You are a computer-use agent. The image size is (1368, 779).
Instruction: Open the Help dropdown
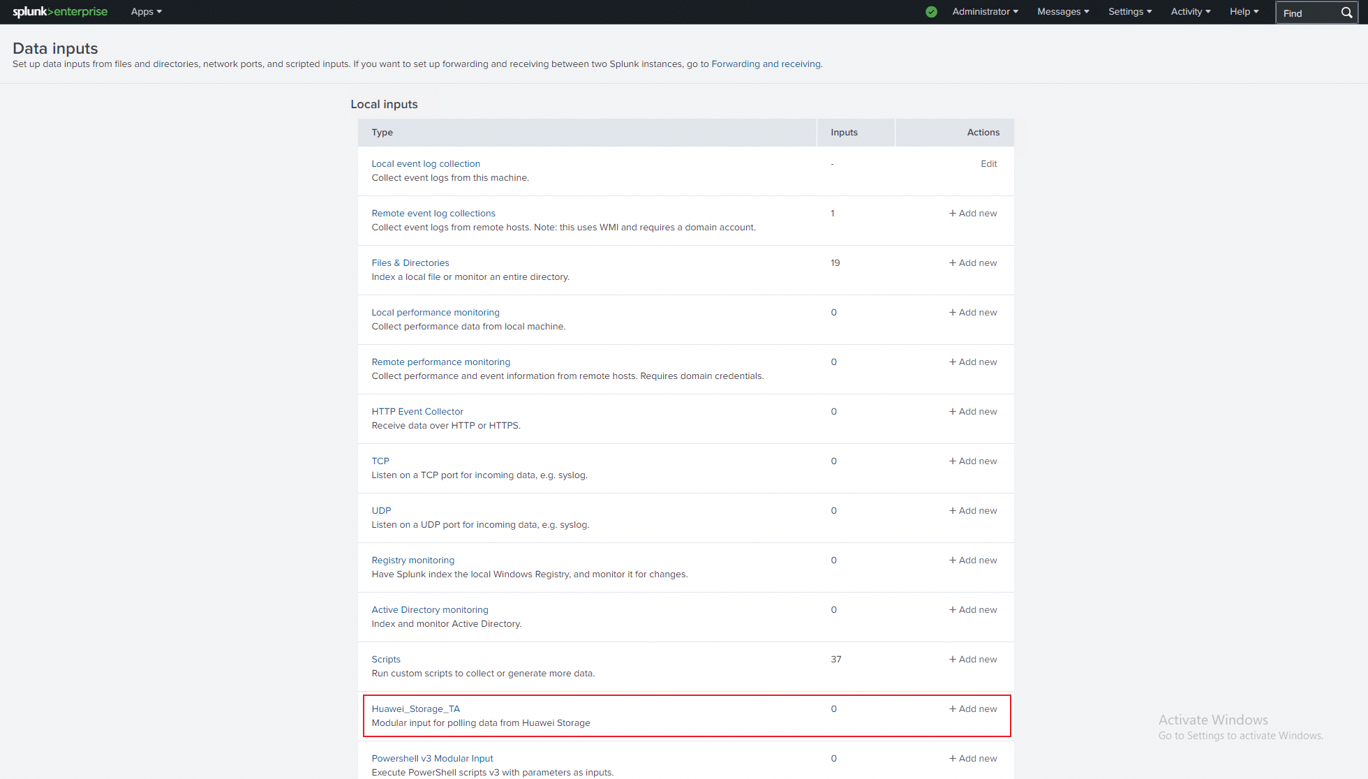1244,12
